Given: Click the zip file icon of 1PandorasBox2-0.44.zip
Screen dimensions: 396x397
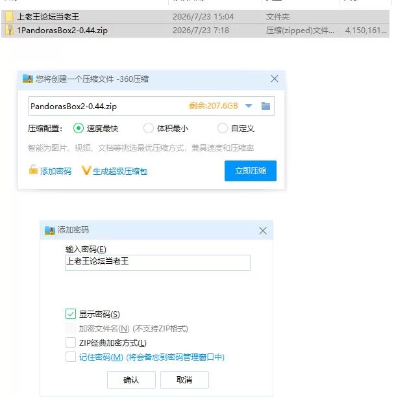Looking at the screenshot, I should pos(10,31).
